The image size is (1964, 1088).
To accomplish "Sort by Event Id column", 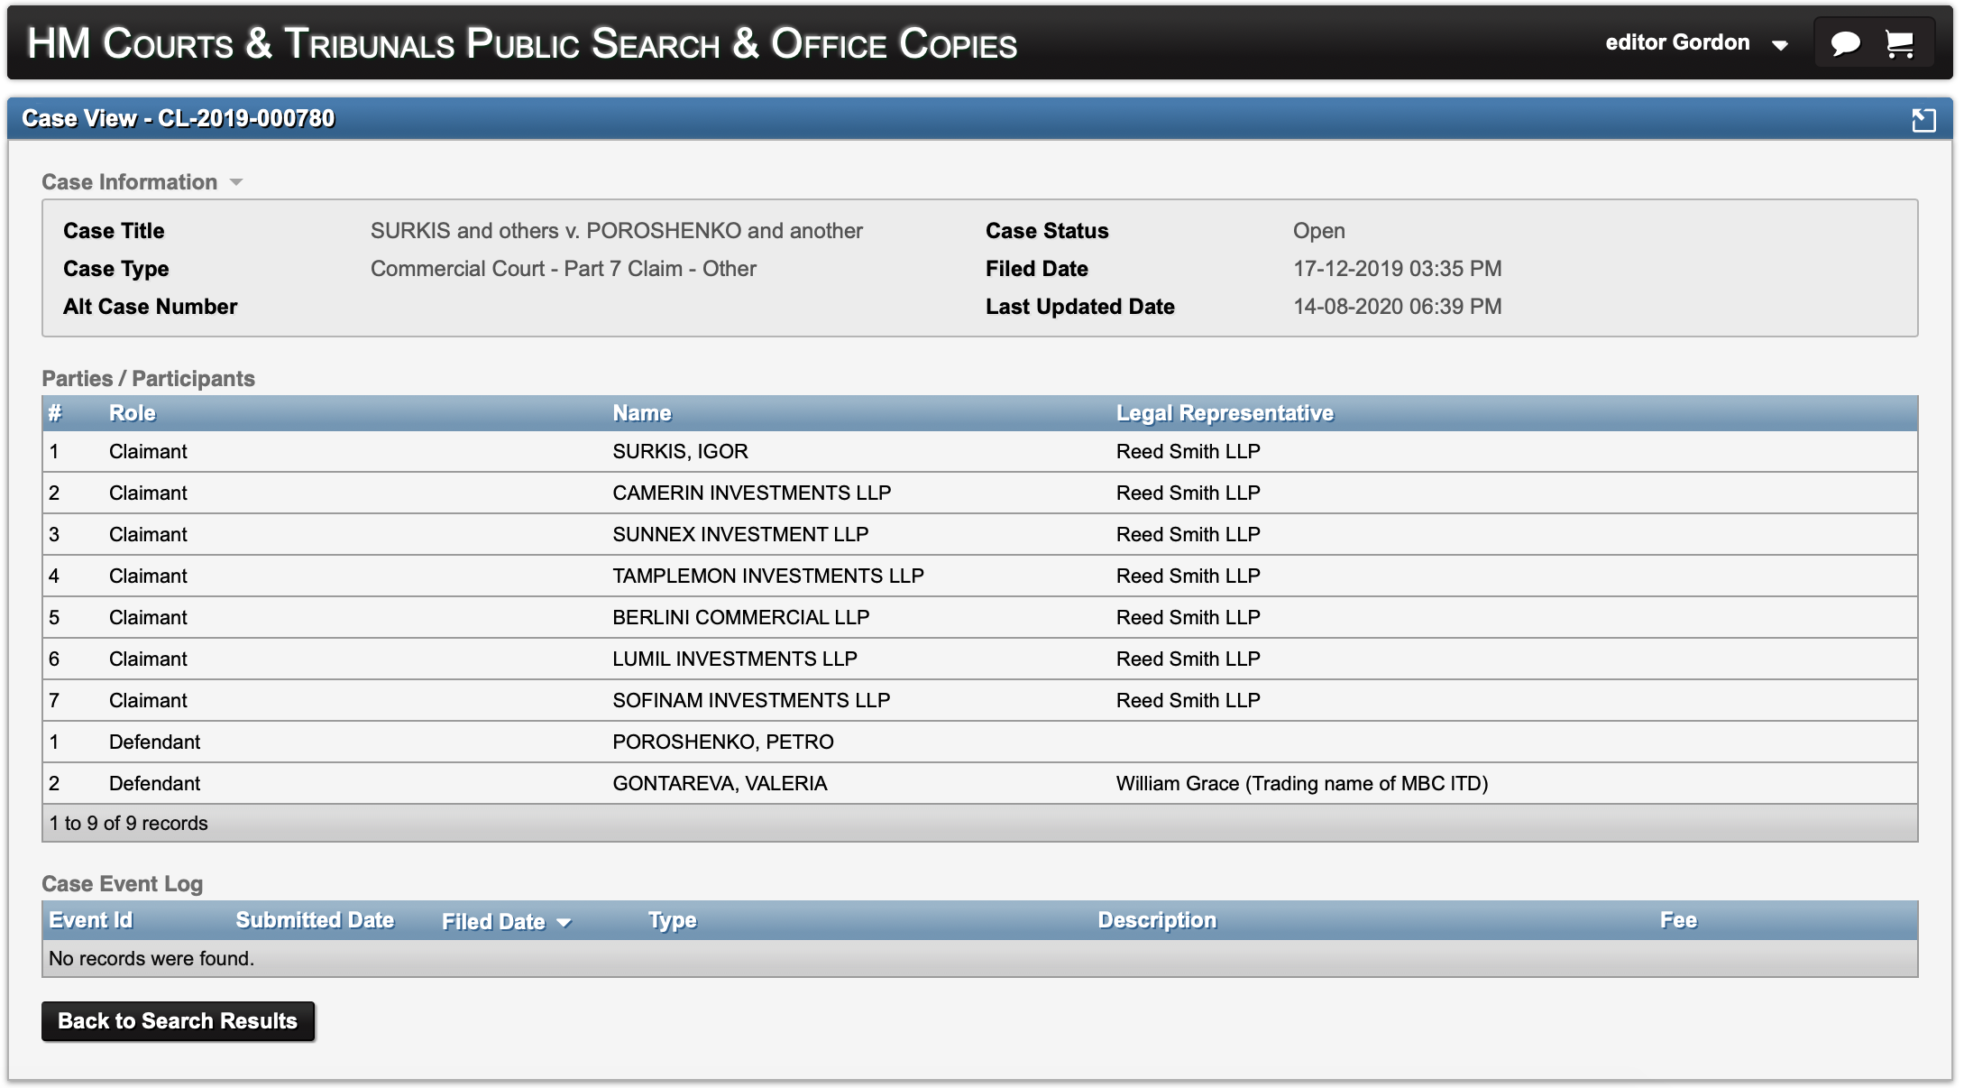I will coord(91,920).
